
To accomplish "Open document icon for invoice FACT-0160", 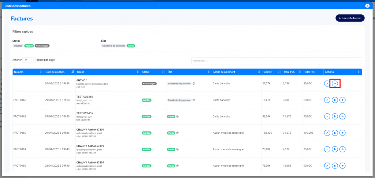I will point(335,133).
